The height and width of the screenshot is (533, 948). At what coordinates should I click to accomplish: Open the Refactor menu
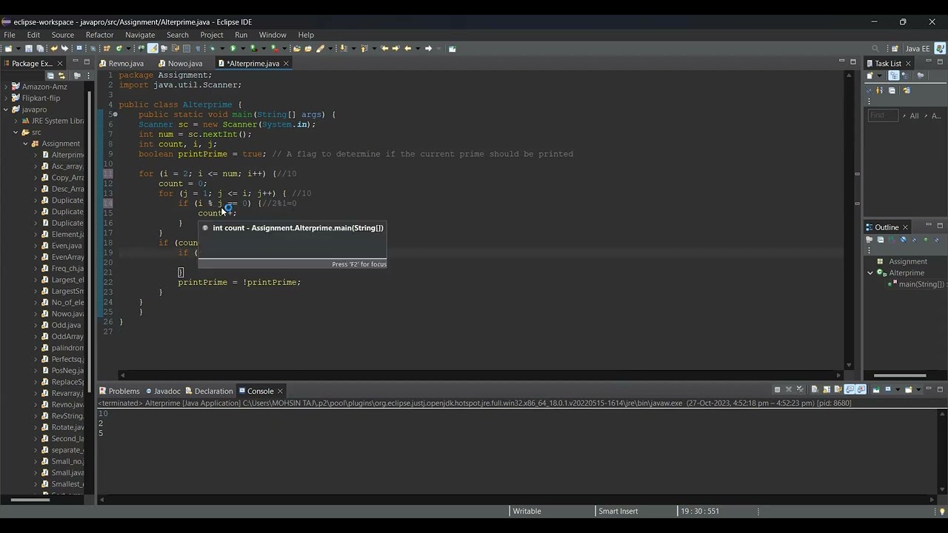point(99,35)
